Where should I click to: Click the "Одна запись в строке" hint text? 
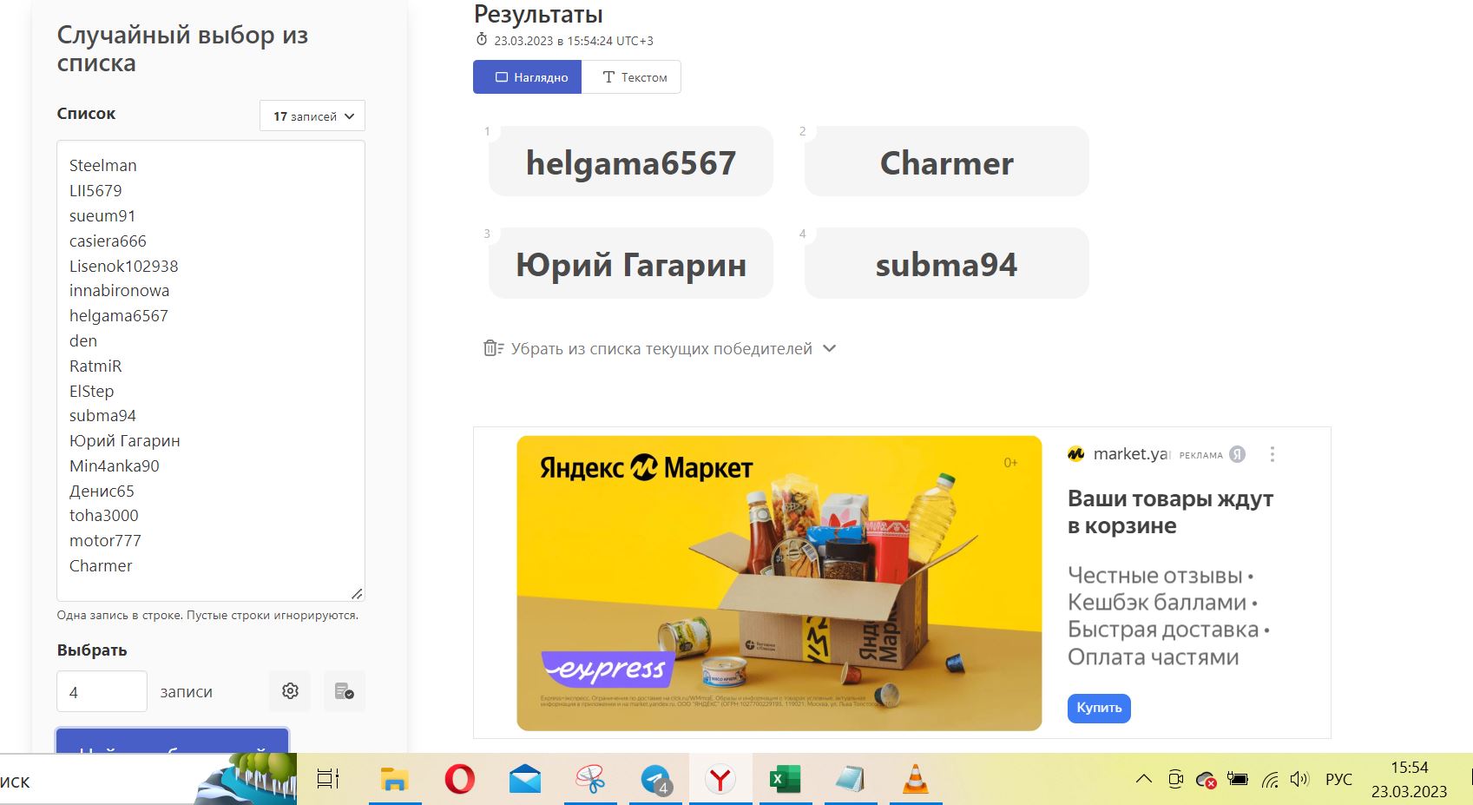click(207, 615)
